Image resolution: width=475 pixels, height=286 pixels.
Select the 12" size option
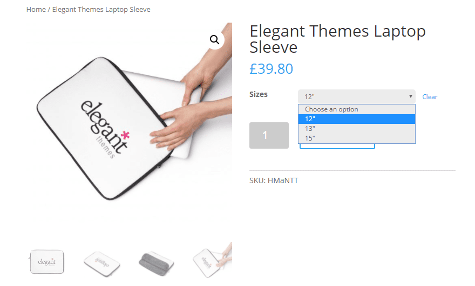click(357, 119)
